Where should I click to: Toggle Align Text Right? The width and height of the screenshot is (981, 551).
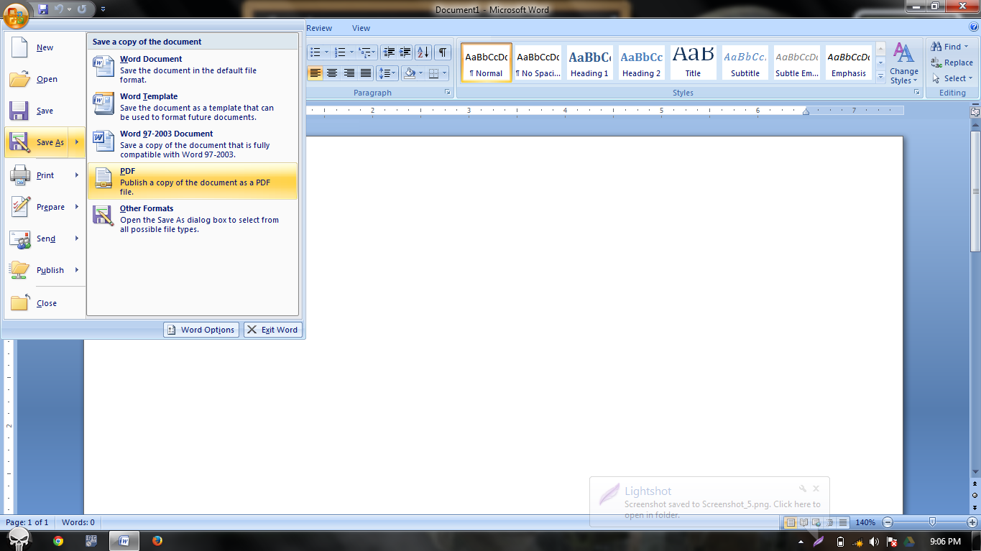[x=349, y=73]
